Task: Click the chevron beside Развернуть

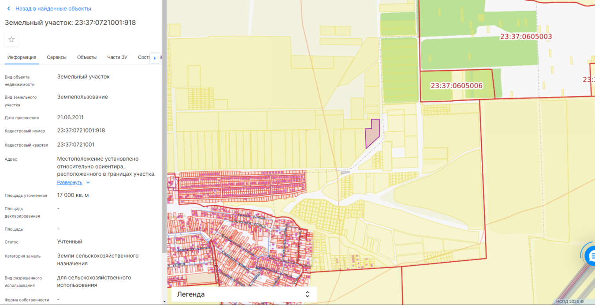Action: click(x=88, y=183)
